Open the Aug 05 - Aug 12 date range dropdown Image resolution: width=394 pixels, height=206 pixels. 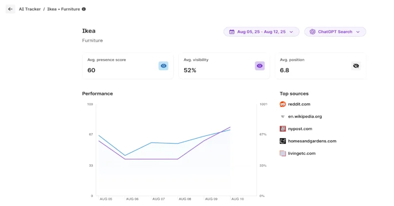261,32
